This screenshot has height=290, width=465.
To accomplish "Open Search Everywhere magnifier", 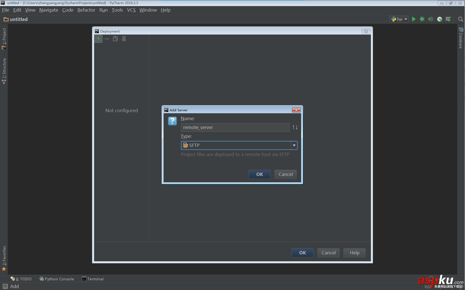I will pyautogui.click(x=461, y=19).
